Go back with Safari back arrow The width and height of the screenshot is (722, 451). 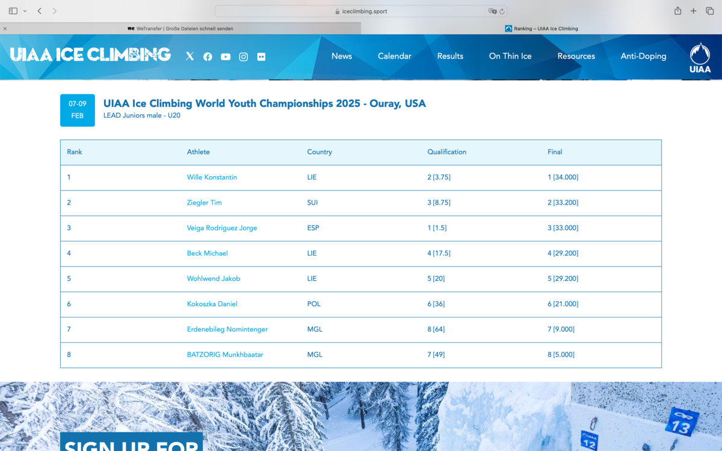[39, 11]
